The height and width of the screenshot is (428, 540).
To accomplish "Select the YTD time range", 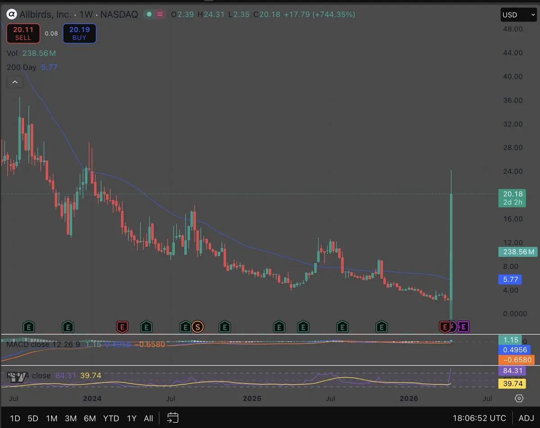I will tap(112, 418).
